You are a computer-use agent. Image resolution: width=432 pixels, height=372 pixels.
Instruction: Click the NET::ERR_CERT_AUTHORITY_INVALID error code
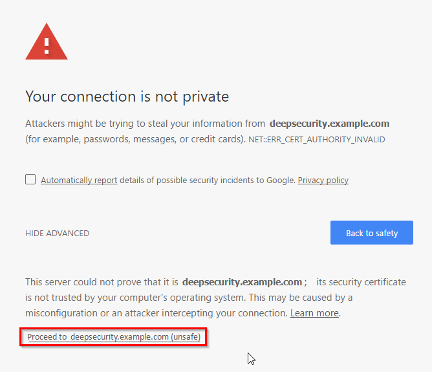317,140
